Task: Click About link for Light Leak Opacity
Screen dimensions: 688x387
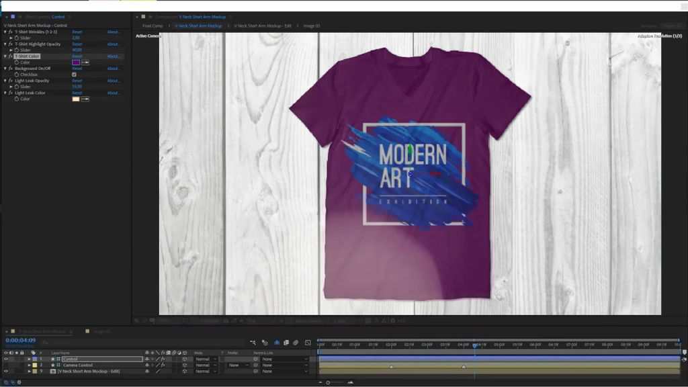Action: coord(114,81)
